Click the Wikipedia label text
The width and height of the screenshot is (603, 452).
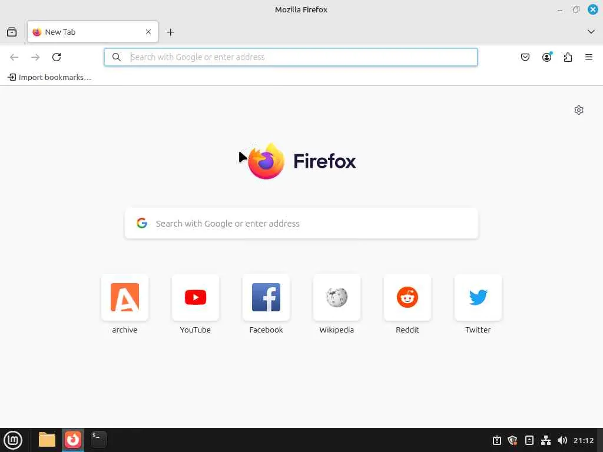pos(337,330)
